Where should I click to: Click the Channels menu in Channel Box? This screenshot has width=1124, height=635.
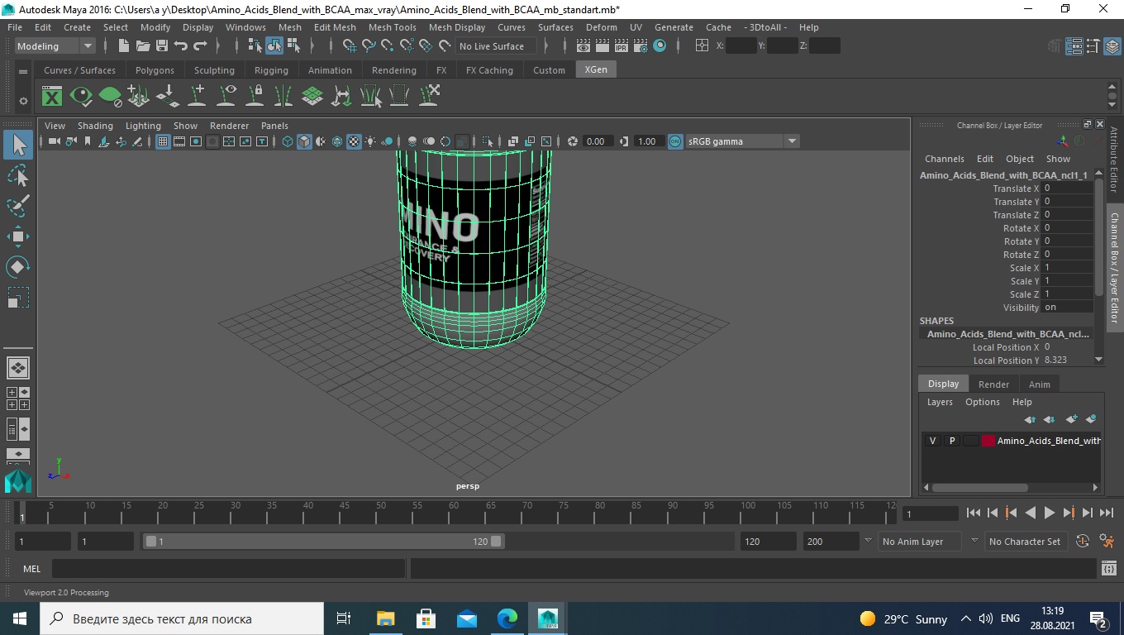pyautogui.click(x=944, y=159)
